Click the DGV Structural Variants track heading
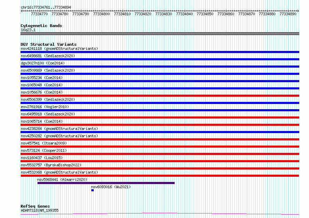This screenshot has height=218, width=309. pyautogui.click(x=49, y=44)
